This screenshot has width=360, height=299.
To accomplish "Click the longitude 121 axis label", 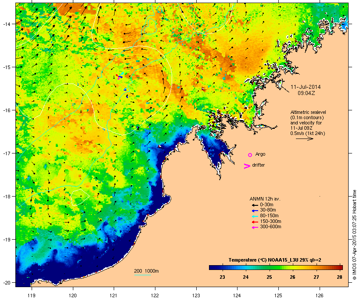I will point(114,295).
